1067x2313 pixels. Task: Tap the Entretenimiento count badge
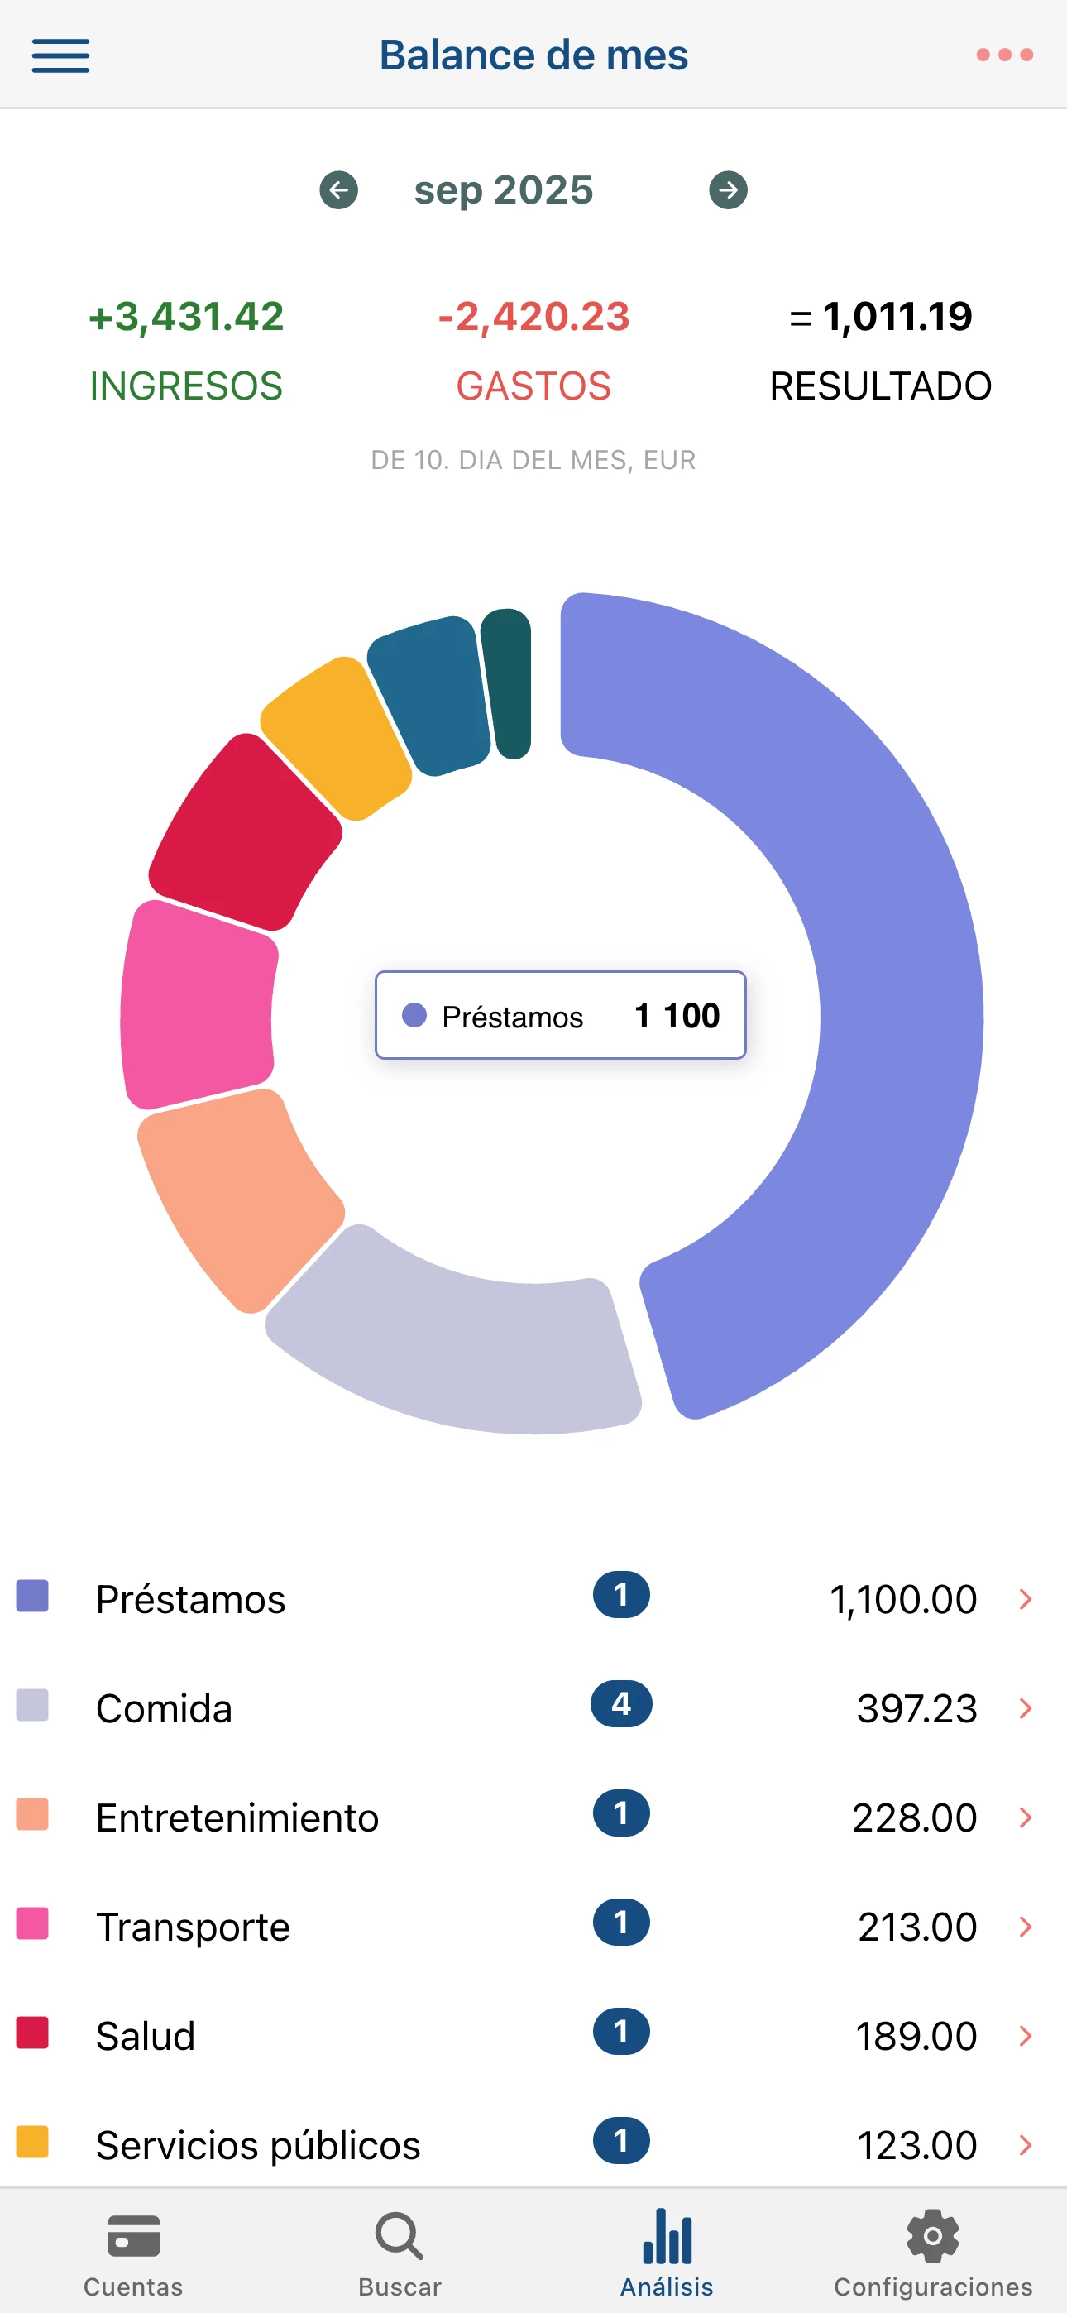pos(620,1813)
